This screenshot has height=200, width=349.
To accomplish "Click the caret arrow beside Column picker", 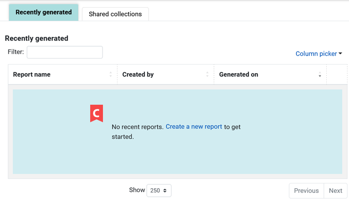I will pyautogui.click(x=340, y=54).
